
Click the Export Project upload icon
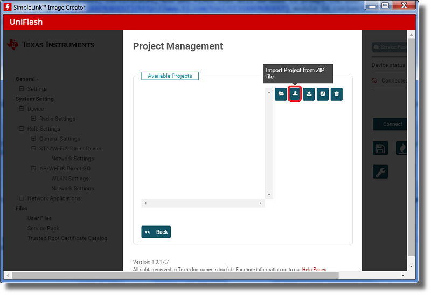[309, 94]
